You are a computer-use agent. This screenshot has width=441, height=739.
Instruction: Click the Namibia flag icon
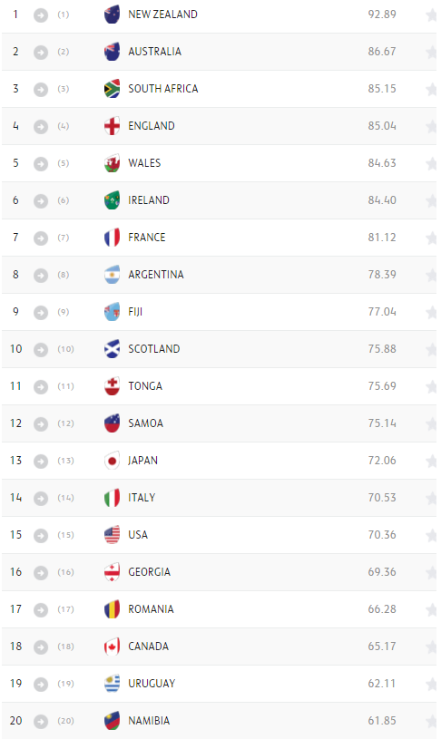click(112, 721)
